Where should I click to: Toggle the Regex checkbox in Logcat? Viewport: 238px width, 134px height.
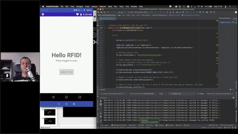(198, 94)
